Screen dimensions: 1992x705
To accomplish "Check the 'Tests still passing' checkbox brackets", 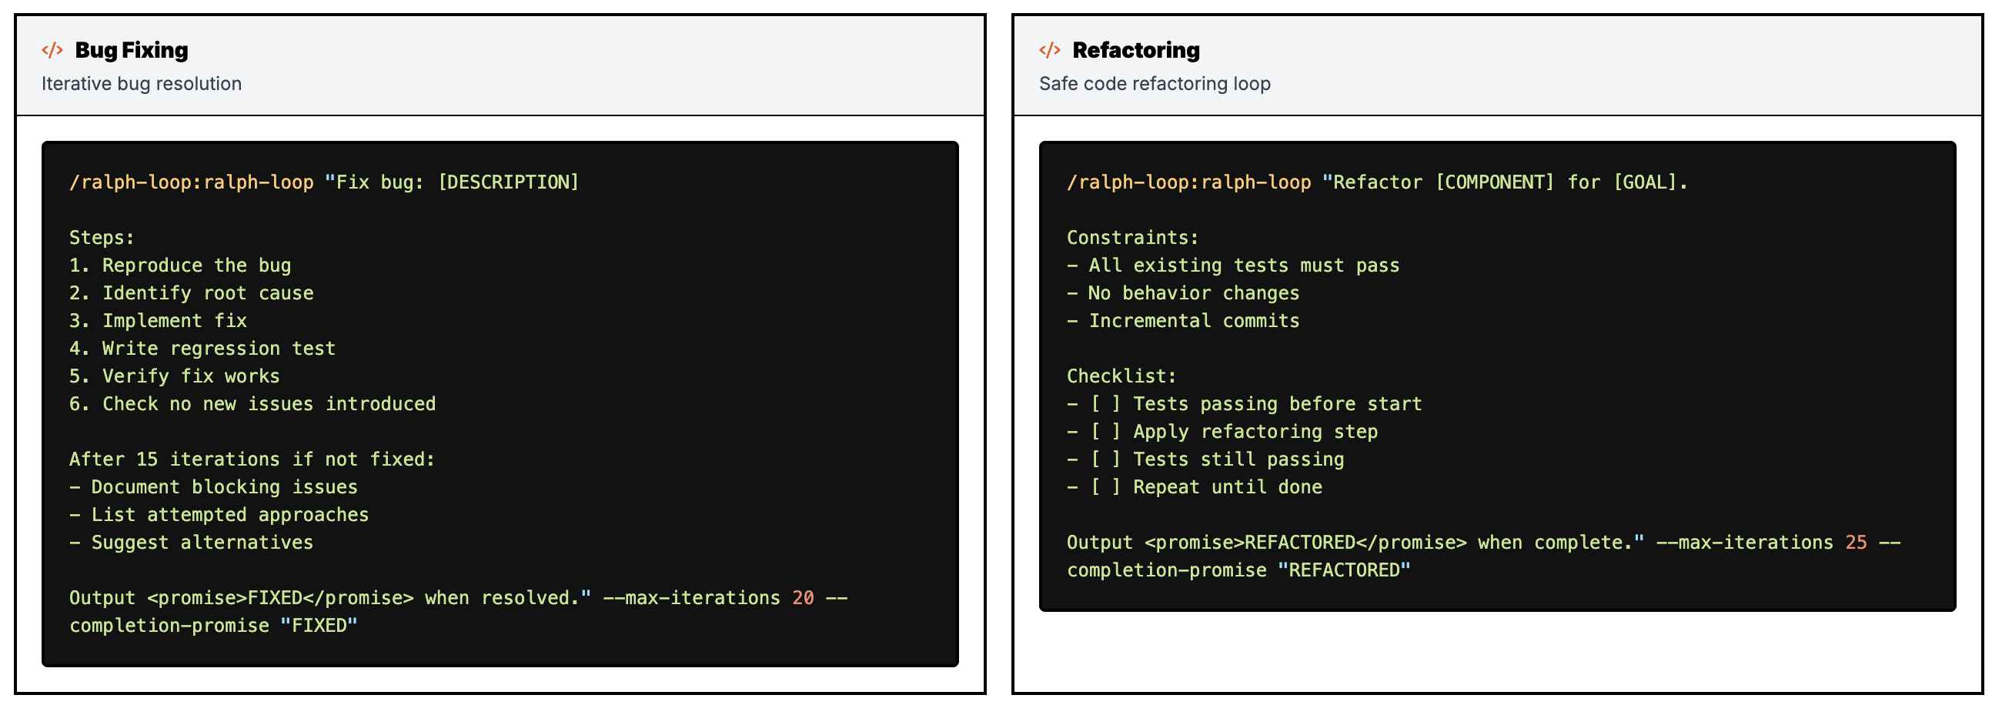I will point(1105,459).
